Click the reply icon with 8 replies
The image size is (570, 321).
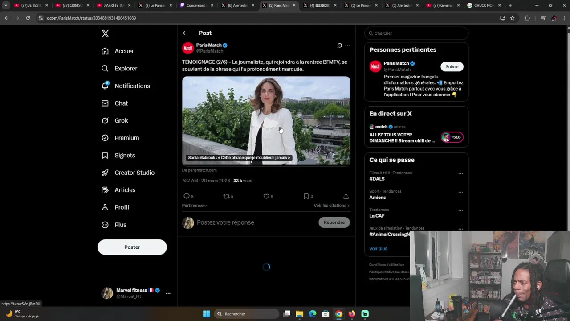coord(188,196)
